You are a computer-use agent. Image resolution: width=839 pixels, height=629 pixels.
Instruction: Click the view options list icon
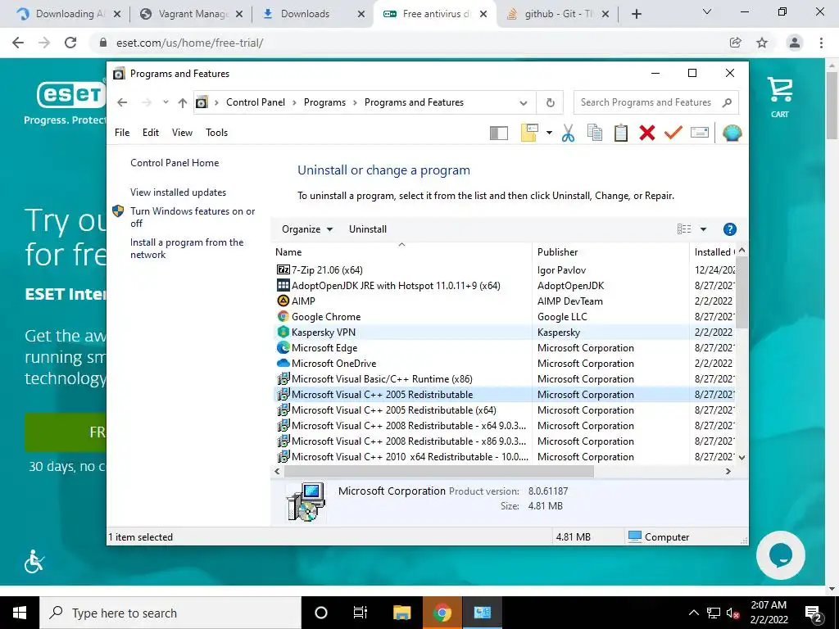coord(684,229)
